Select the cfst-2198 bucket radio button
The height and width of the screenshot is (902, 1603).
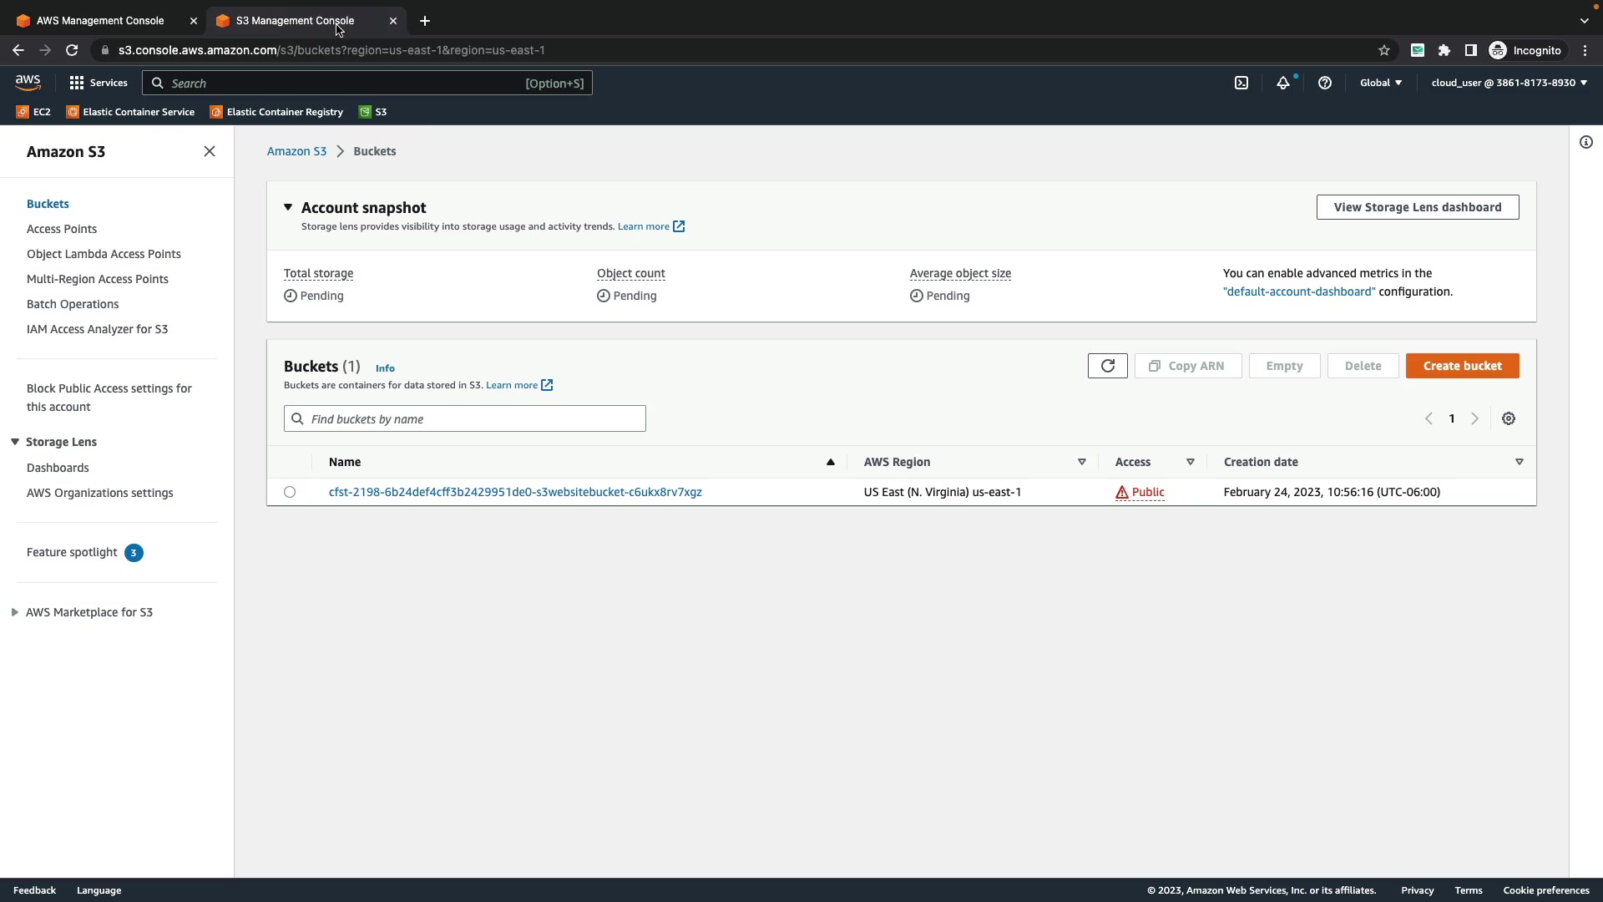coord(290,492)
